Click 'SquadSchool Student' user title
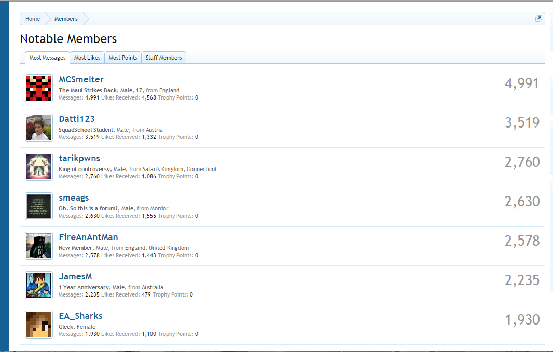The image size is (553, 352). (x=86, y=130)
